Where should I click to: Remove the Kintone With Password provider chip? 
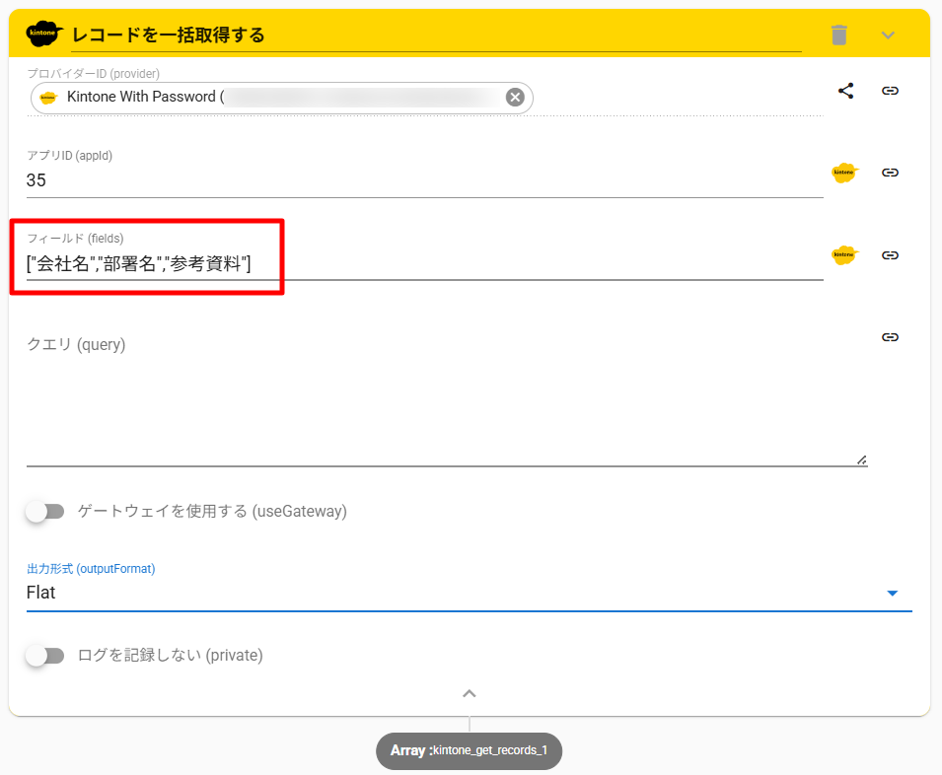coord(514,97)
